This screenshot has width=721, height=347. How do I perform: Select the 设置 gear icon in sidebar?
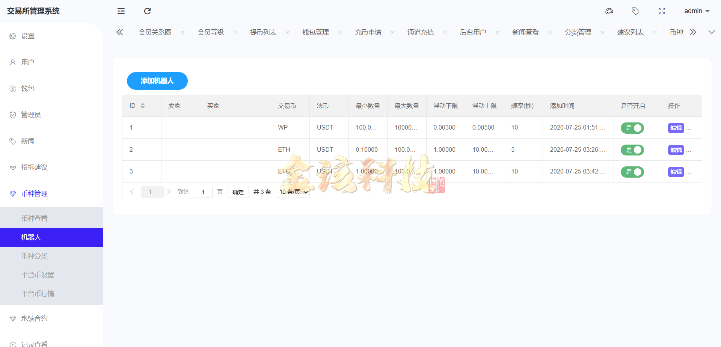12,36
